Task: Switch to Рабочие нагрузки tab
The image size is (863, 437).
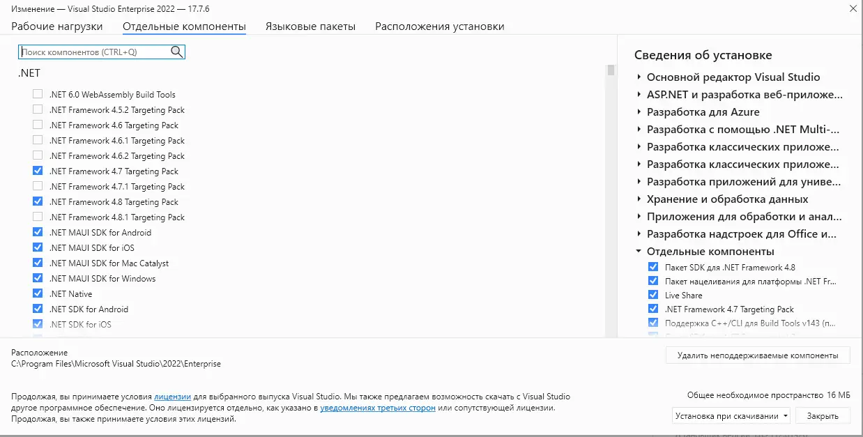Action: 57,26
